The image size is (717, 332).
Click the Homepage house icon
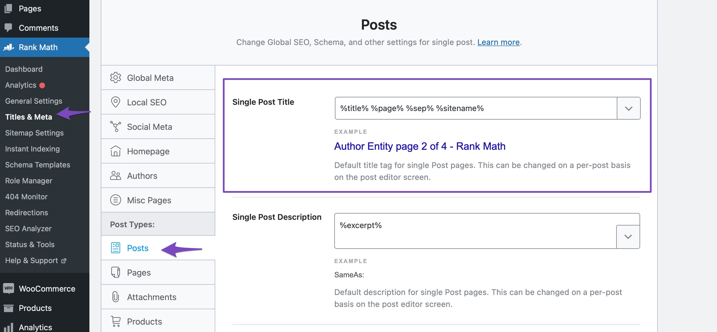tap(116, 151)
